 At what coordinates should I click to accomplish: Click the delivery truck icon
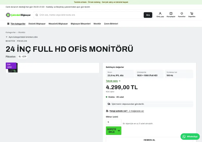point(109,104)
